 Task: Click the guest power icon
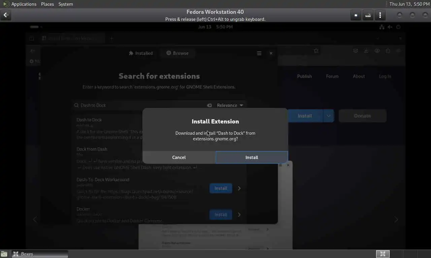tap(398, 27)
